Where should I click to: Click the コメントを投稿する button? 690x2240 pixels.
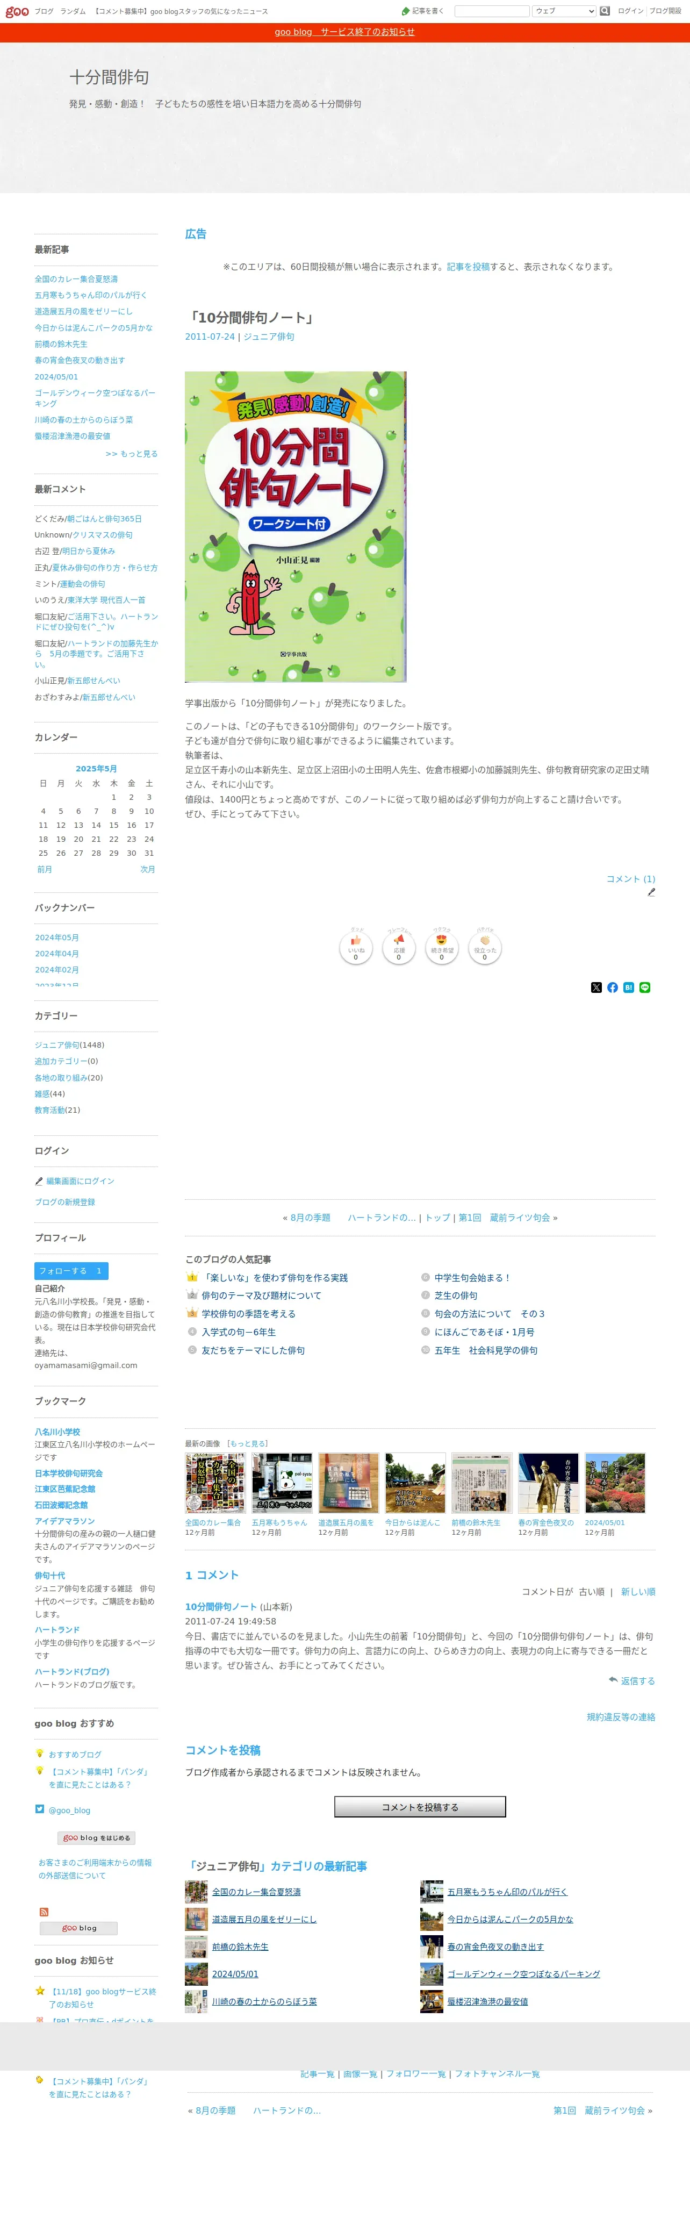pos(420,1807)
